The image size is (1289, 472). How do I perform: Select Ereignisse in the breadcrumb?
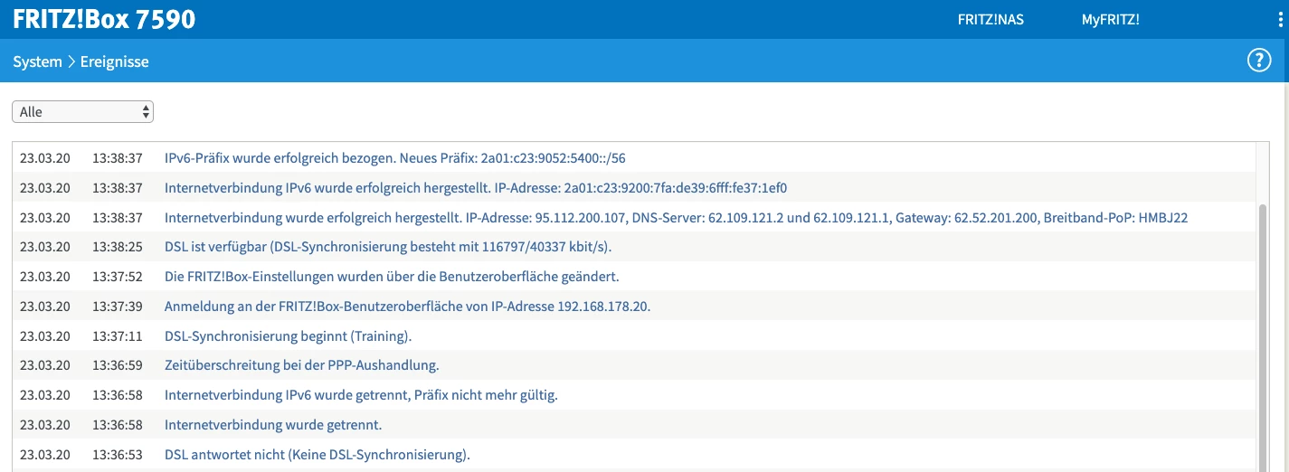pos(114,61)
